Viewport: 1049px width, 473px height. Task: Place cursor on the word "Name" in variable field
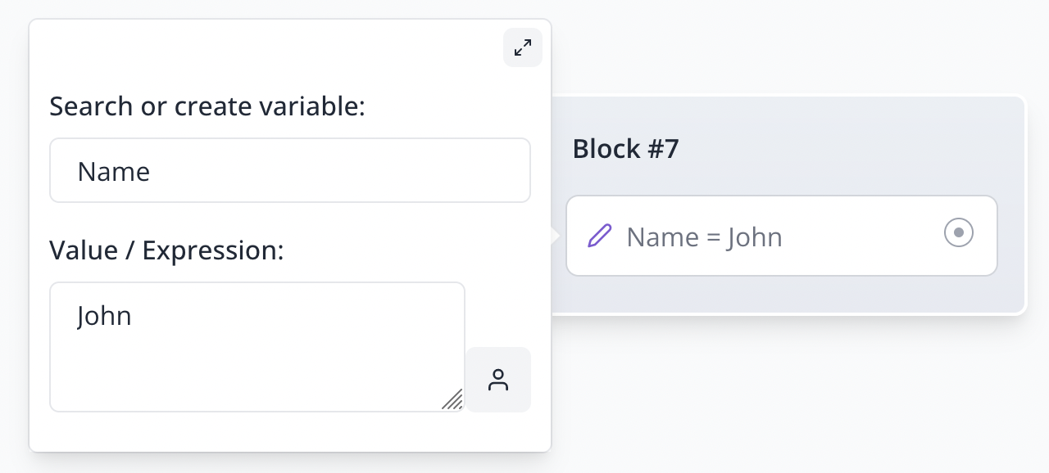[114, 172]
